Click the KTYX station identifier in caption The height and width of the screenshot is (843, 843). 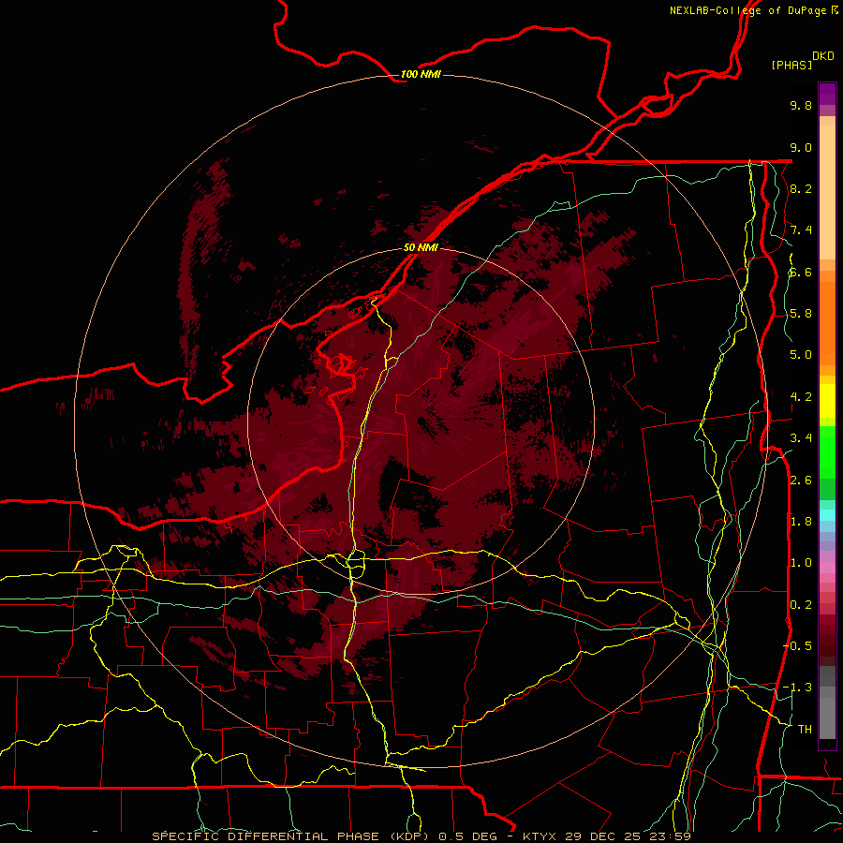[540, 836]
